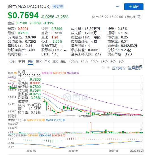Shift chart right with forward arrow icon

(124, 68)
